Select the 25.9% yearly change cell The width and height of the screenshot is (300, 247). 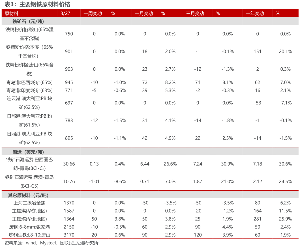pos(285,219)
